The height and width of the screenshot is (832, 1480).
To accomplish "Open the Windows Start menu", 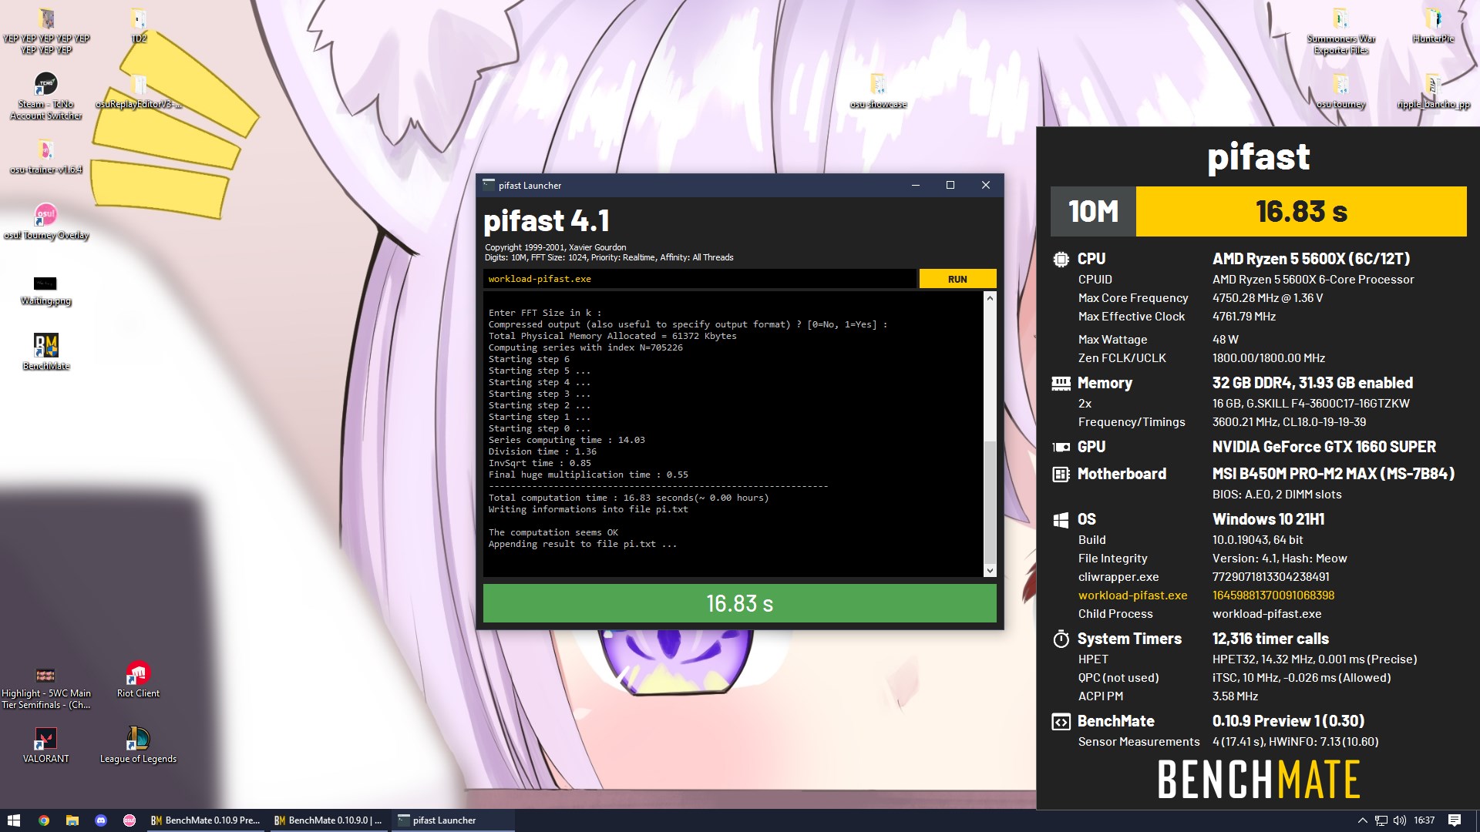I will (x=14, y=820).
